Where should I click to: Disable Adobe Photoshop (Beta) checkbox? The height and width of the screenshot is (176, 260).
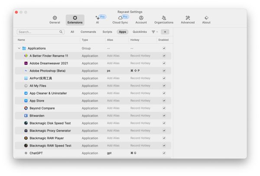(164, 71)
